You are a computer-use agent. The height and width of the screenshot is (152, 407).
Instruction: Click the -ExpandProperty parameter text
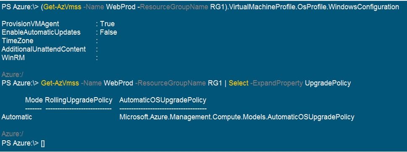click(276, 83)
